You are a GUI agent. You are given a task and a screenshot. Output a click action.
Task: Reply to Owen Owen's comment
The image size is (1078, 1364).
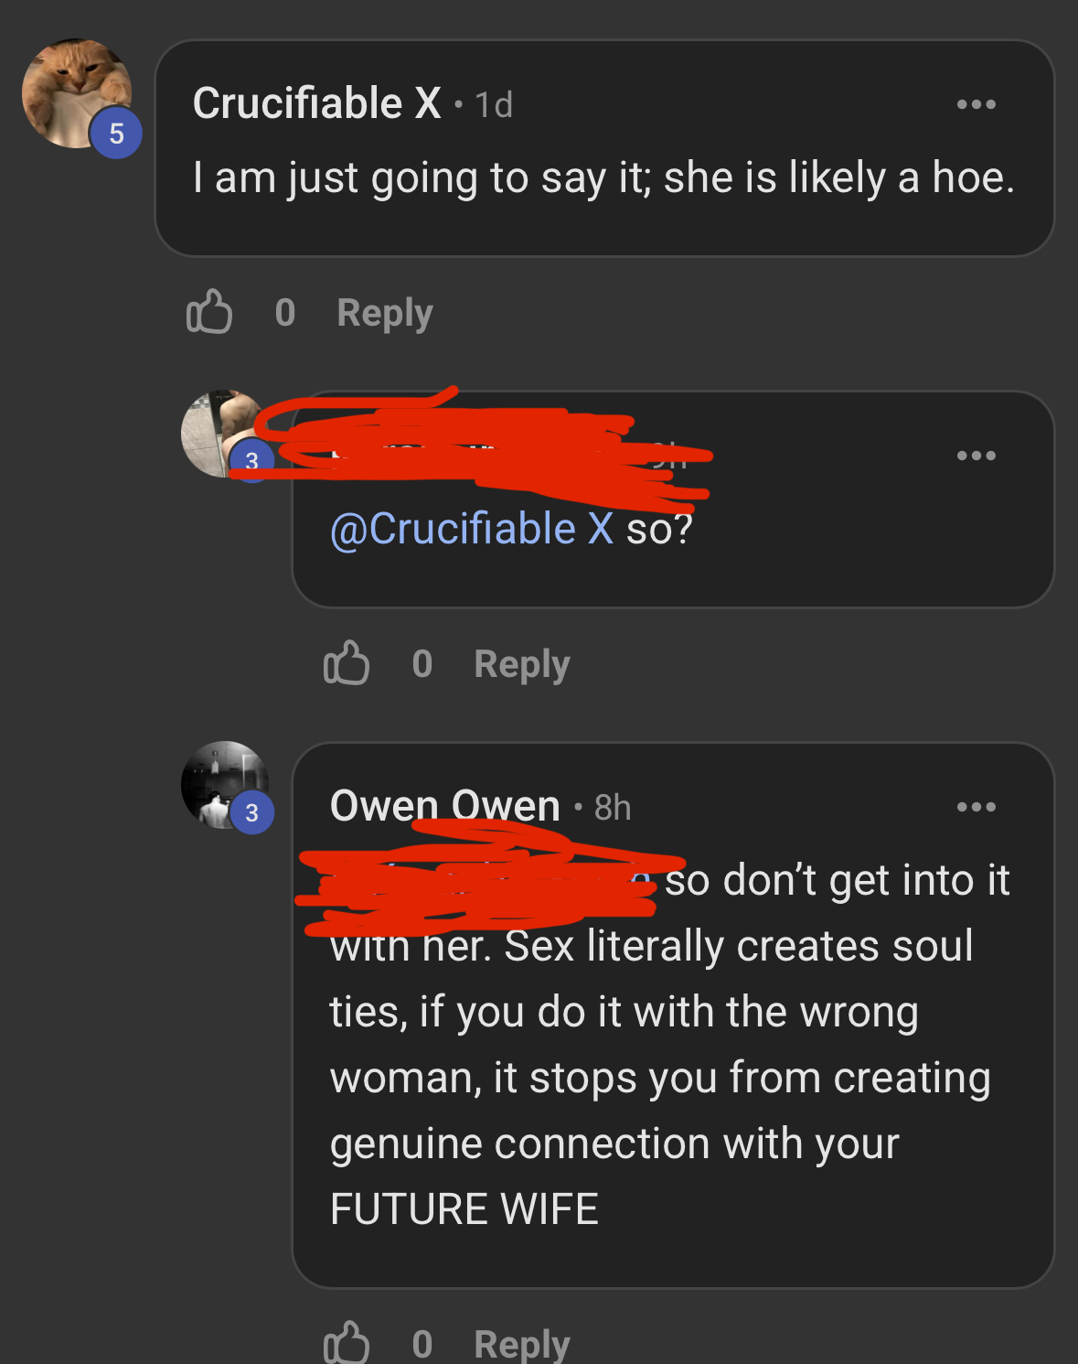tap(522, 1344)
